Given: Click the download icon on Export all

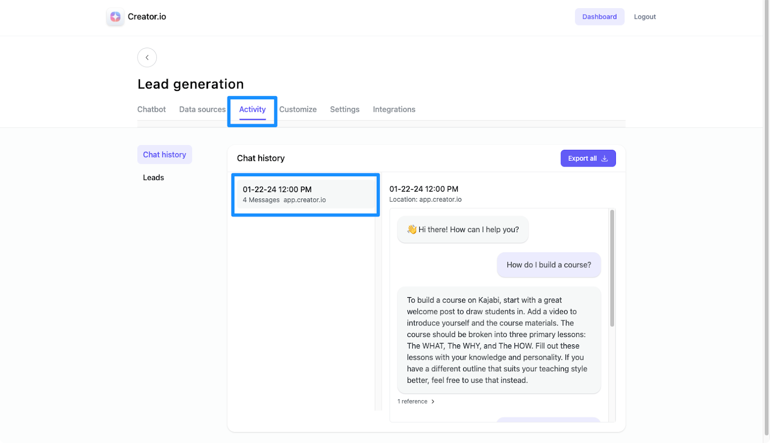Looking at the screenshot, I should coord(605,158).
